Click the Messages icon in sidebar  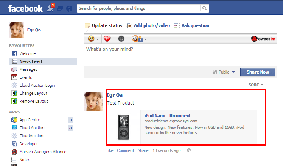pos(14,69)
